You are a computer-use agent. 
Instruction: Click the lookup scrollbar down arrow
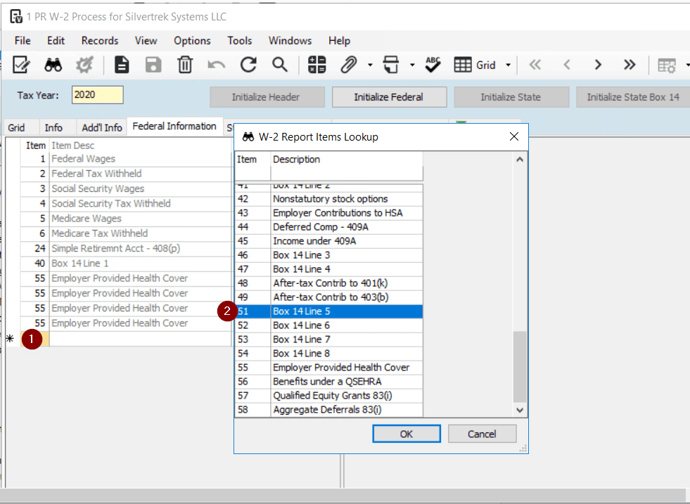coord(520,410)
